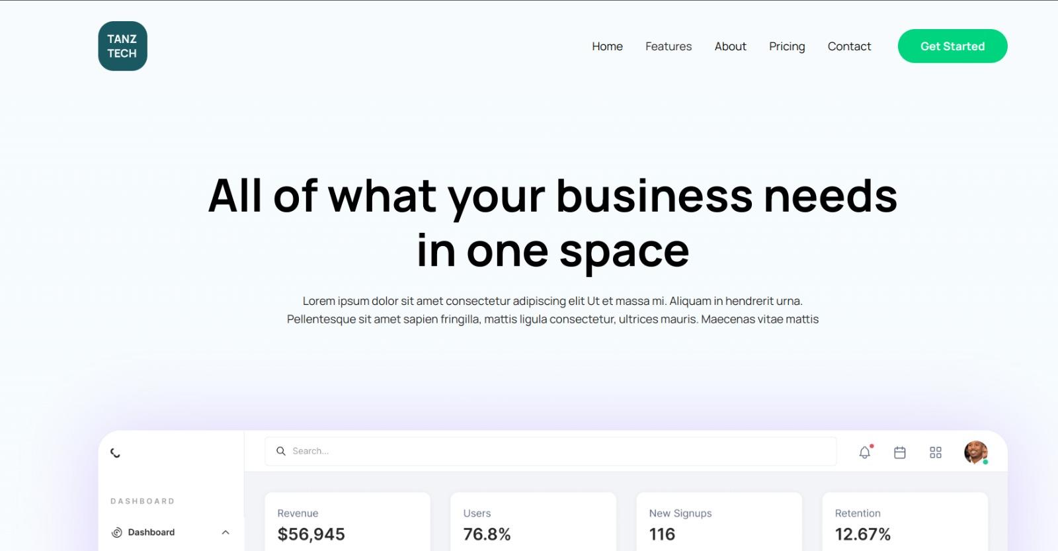The height and width of the screenshot is (551, 1058).
Task: Collapse the Dashboard sidebar chevron
Action: coord(225,532)
